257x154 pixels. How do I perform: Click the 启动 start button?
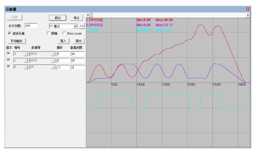click(58, 18)
